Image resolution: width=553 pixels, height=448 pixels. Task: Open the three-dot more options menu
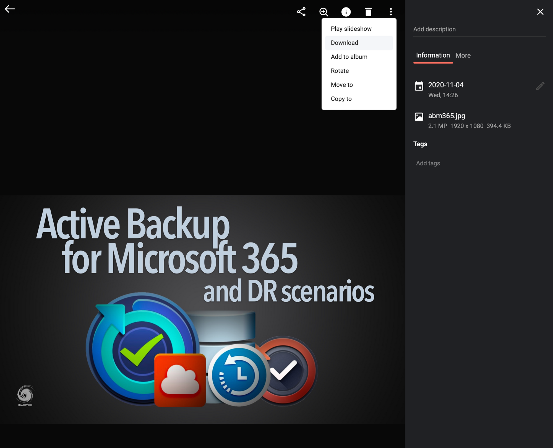tap(391, 12)
